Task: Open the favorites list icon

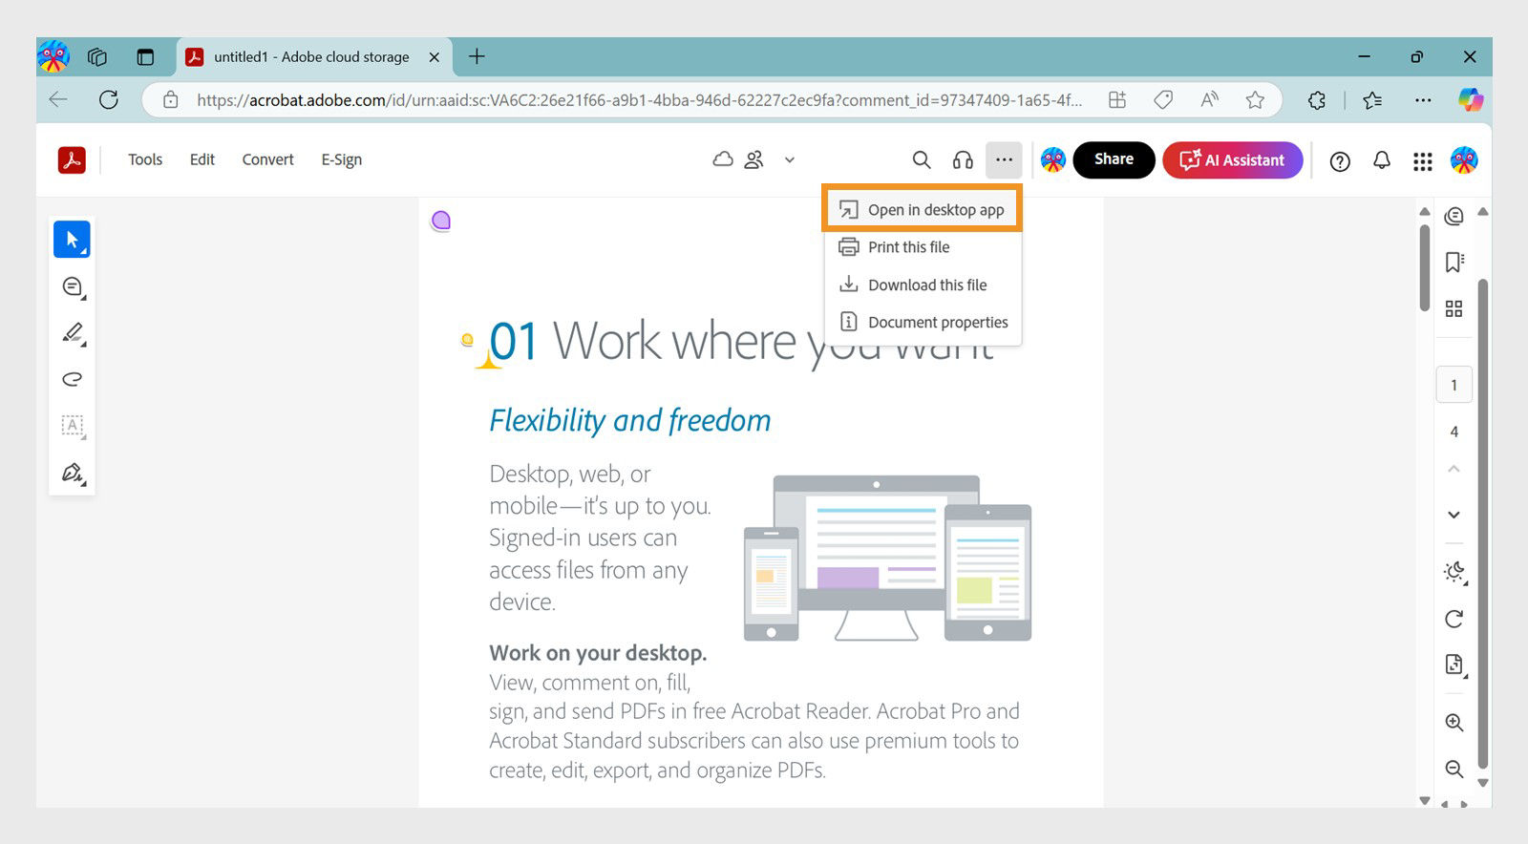Action: coord(1372,99)
